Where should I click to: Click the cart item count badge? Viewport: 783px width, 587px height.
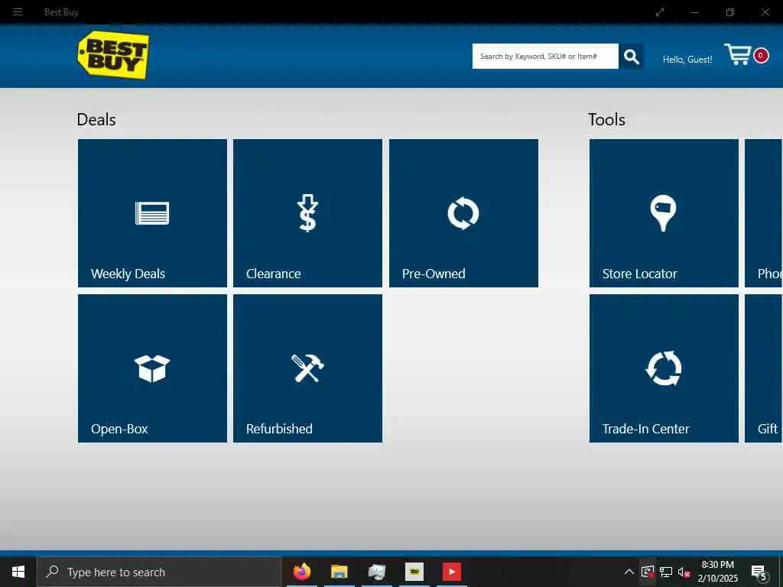pos(761,55)
